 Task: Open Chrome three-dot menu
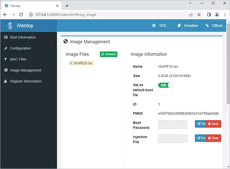click(225, 15)
